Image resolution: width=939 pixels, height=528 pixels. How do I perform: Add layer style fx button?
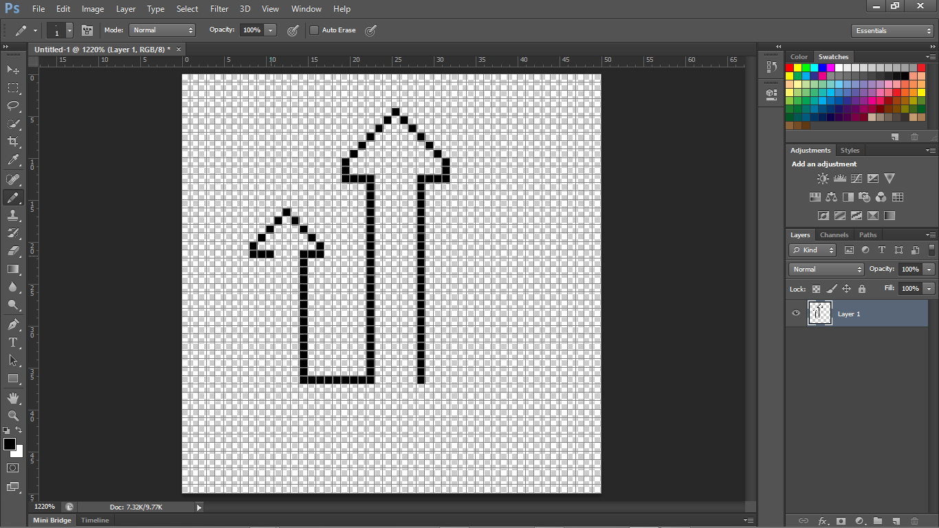[x=822, y=521]
